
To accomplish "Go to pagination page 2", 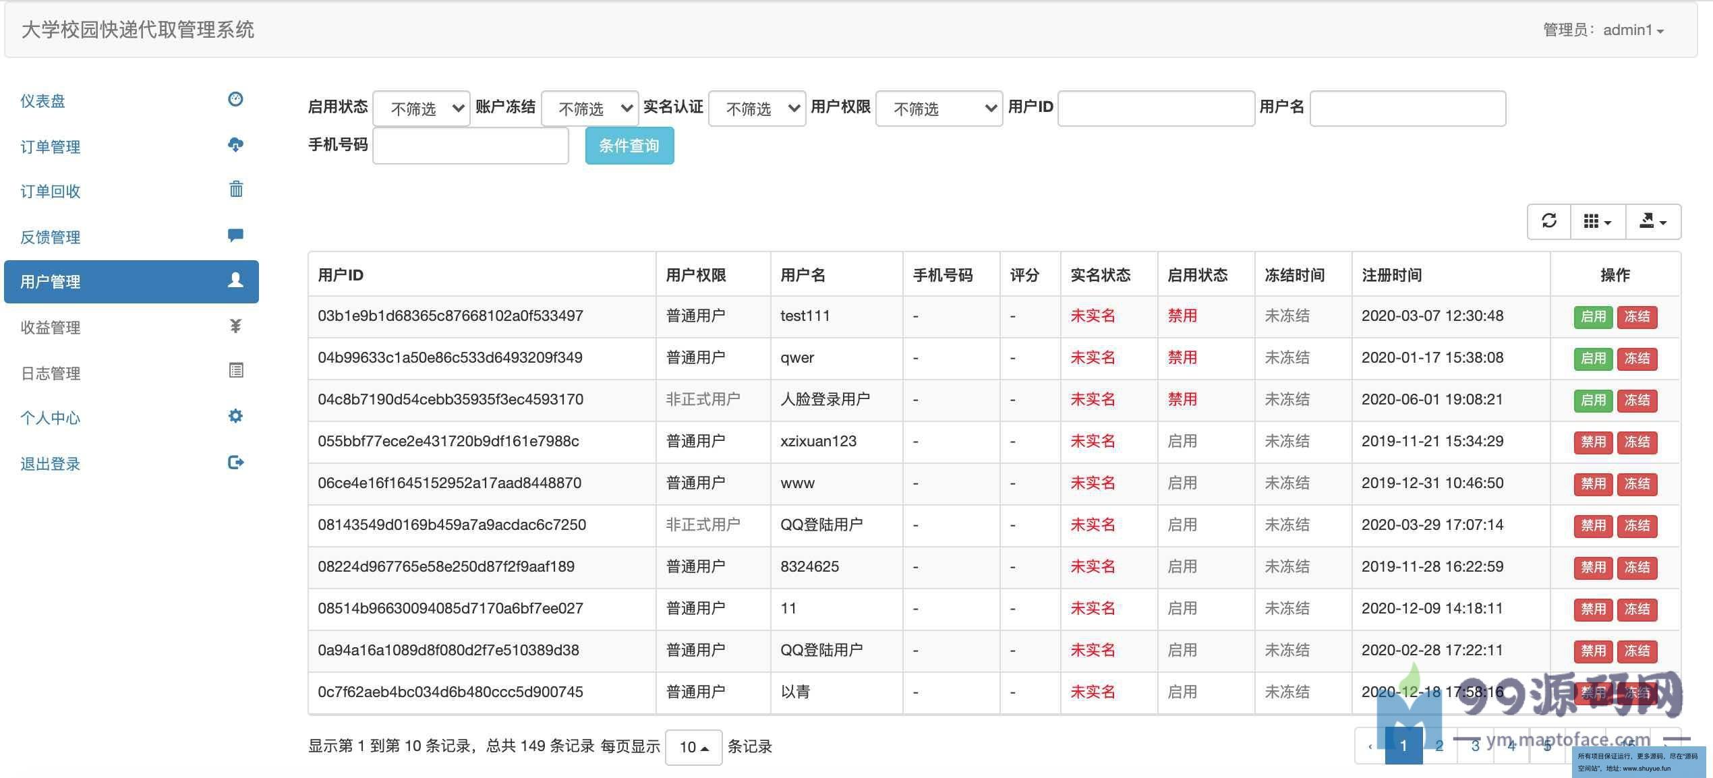I will 1439,746.
